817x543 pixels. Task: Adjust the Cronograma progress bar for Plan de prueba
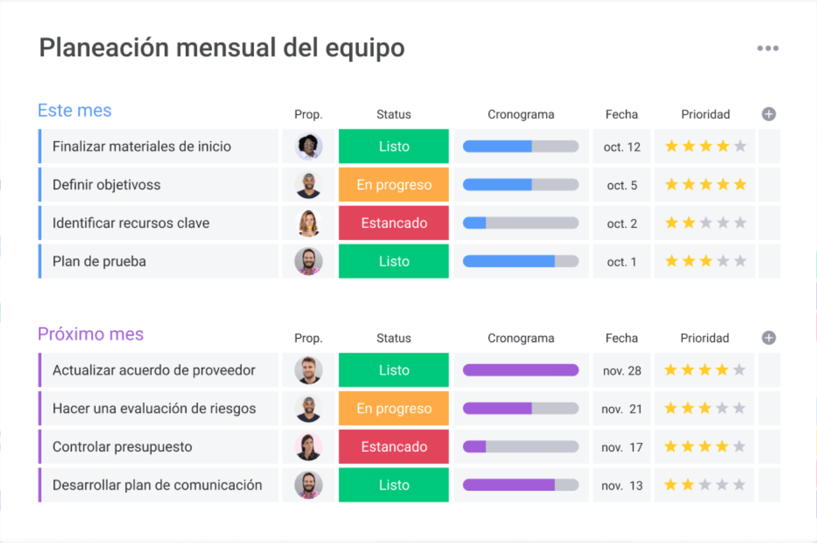click(521, 261)
